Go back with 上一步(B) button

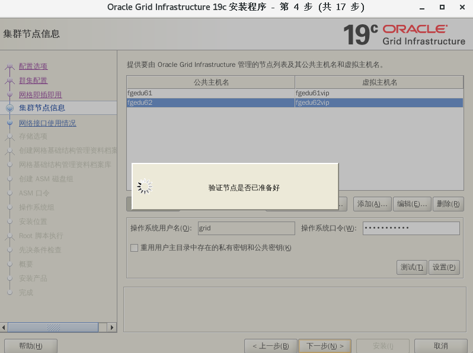271,346
